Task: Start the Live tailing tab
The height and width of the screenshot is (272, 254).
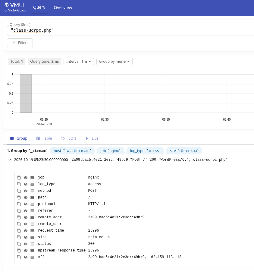Action: [92, 138]
